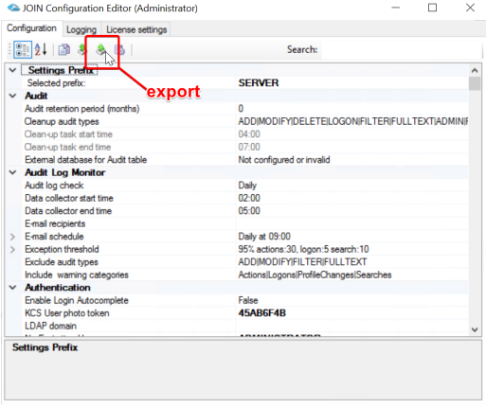
Task: Collapse the Audit Log Monitor section
Action: (x=12, y=172)
